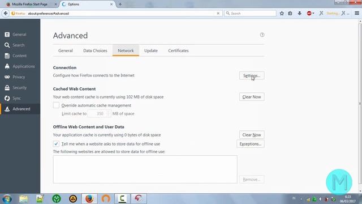The image size is (362, 204).
Task: Clear Now for Cached Web Content
Action: [252, 97]
